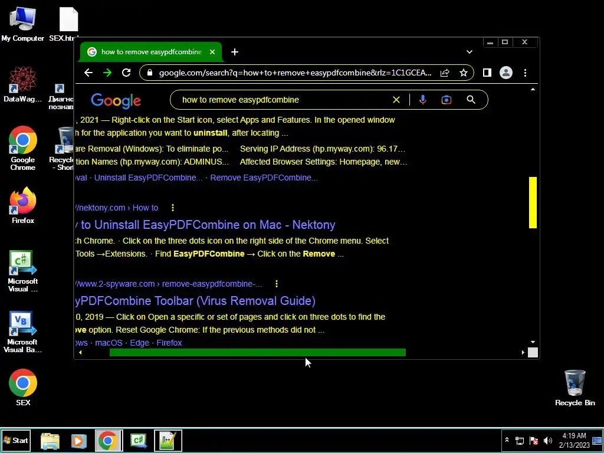The width and height of the screenshot is (604, 453).
Task: Open Visual C# from taskbar
Action: 139,440
